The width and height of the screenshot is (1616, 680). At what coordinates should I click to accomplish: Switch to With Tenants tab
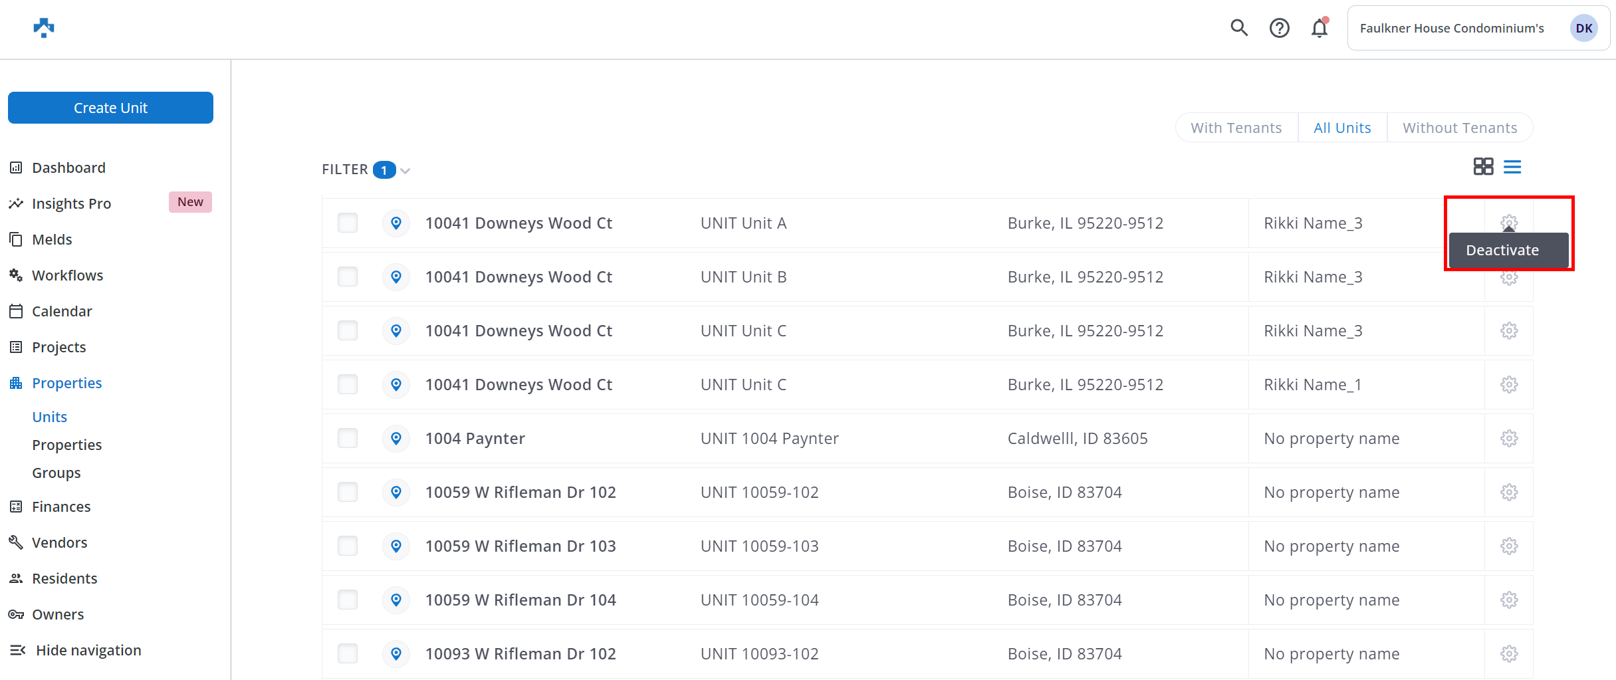tap(1236, 128)
